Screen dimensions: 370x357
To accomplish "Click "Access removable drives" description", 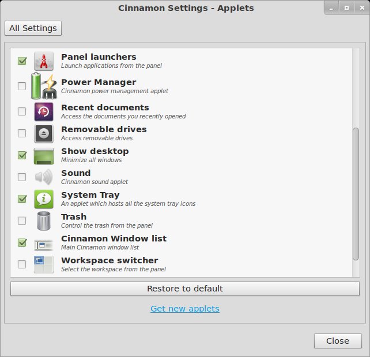I will 97,138.
